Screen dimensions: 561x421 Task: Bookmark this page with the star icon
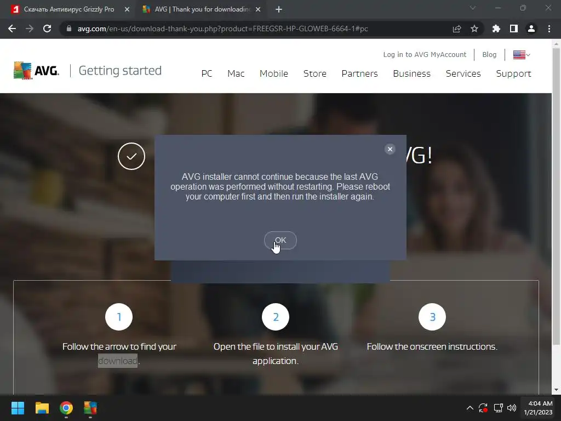point(474,29)
